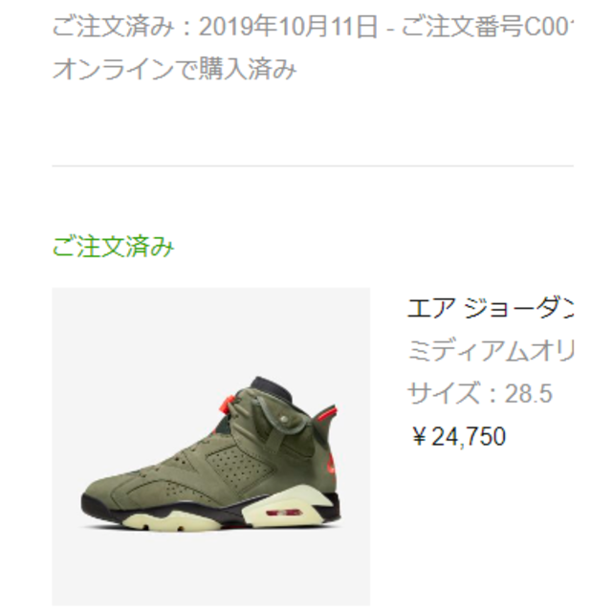Click the サイズ：28.5 size label

[x=480, y=393]
